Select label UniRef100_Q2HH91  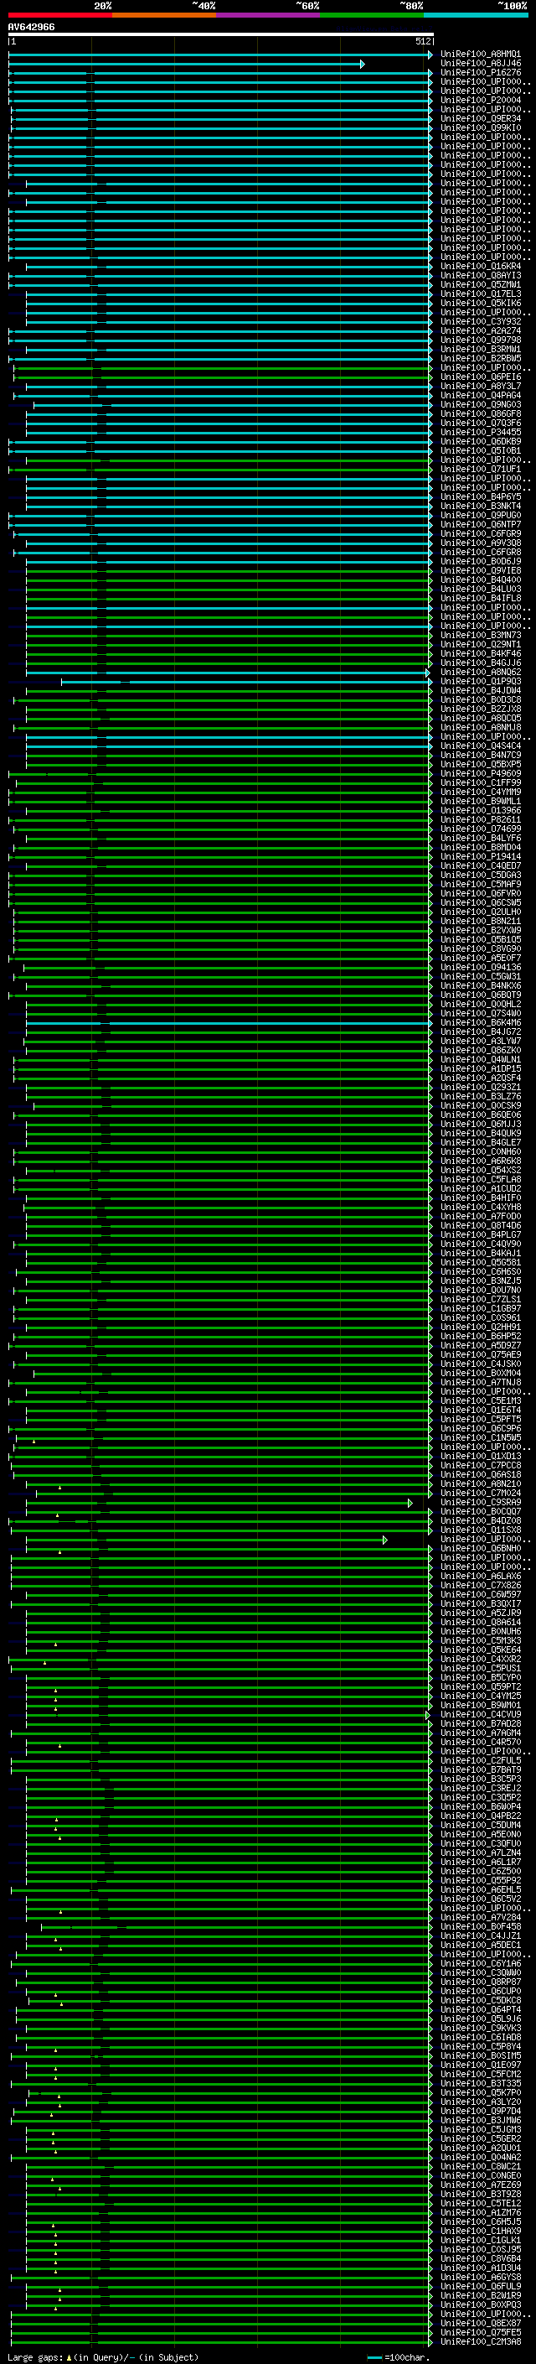point(480,1327)
